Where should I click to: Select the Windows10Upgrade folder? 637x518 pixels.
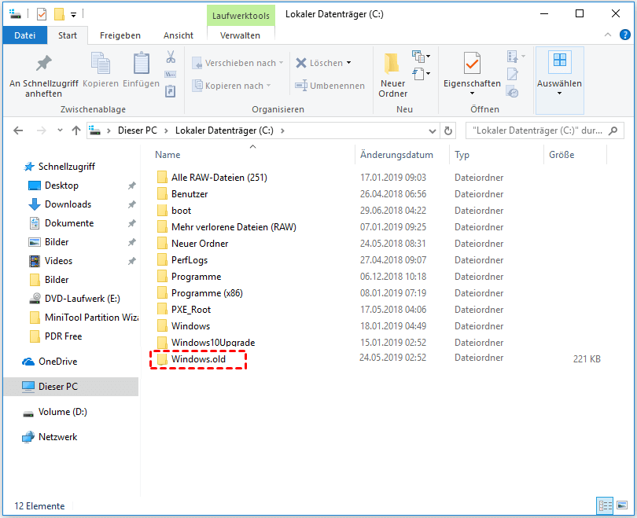pos(213,343)
